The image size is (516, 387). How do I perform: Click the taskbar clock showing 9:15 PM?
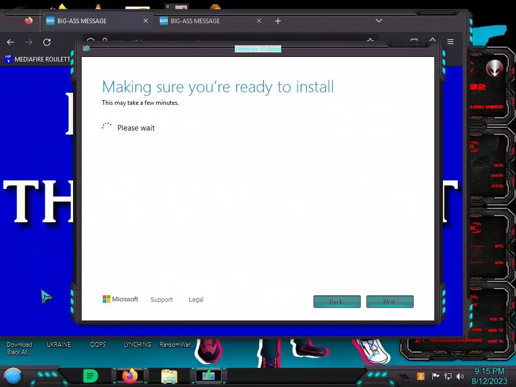(x=489, y=376)
